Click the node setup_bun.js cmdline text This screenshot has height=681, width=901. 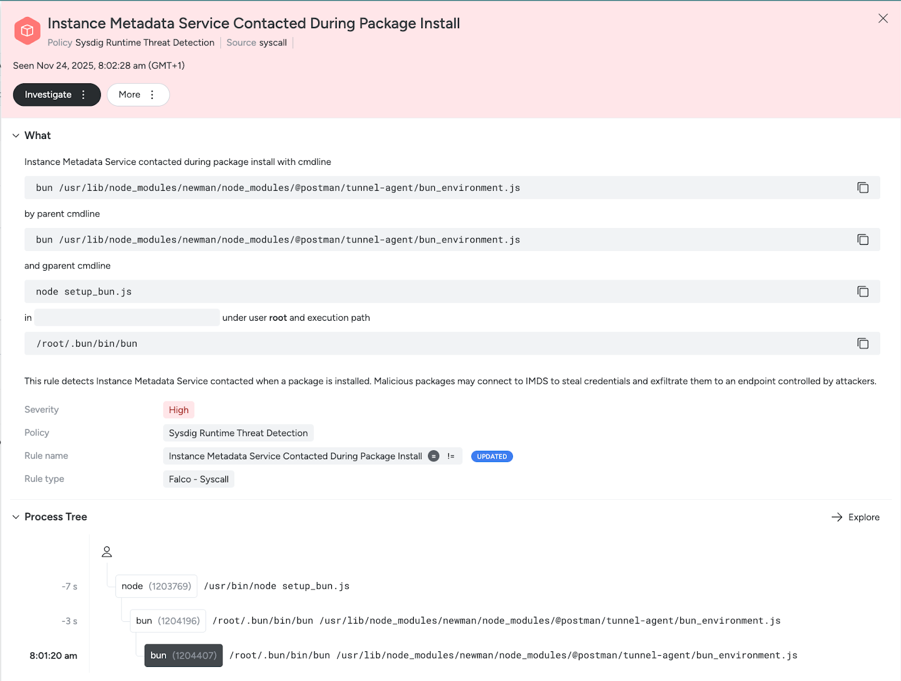[84, 292]
